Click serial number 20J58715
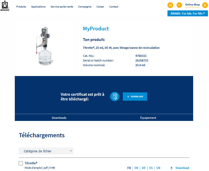This screenshot has width=209, height=171. pos(142,60)
